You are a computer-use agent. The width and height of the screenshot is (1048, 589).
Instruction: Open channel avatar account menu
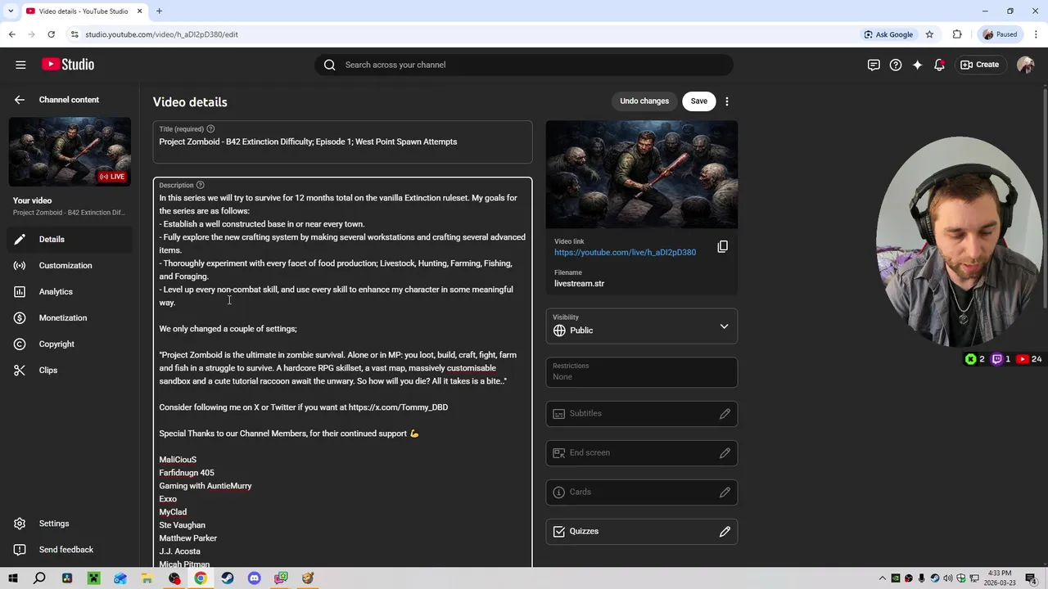1025,65
